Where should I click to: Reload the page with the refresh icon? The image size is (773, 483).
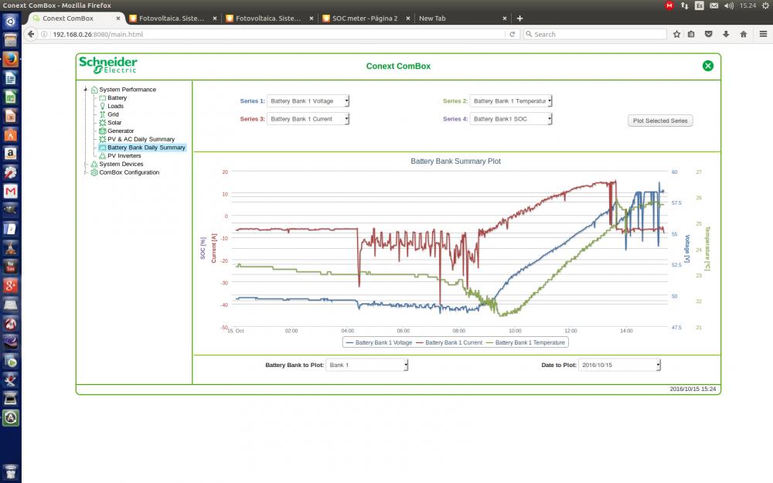click(x=512, y=34)
